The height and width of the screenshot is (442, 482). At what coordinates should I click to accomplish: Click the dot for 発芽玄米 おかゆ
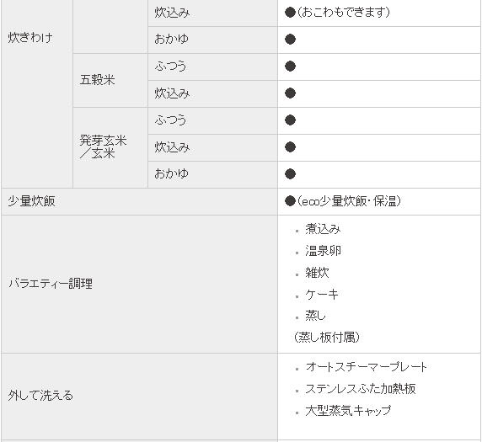(x=290, y=173)
